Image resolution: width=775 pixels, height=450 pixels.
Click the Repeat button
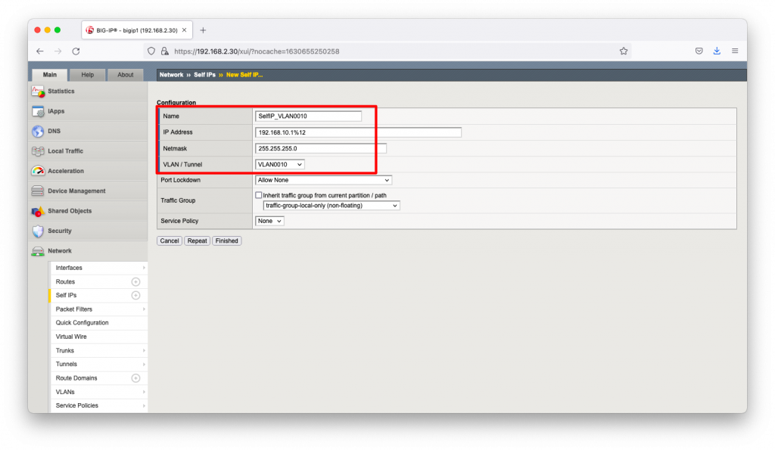pyautogui.click(x=197, y=241)
